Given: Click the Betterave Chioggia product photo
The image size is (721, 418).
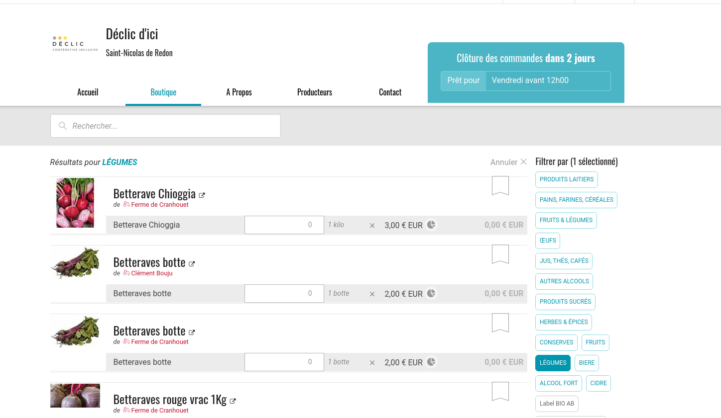Looking at the screenshot, I should click(x=75, y=203).
